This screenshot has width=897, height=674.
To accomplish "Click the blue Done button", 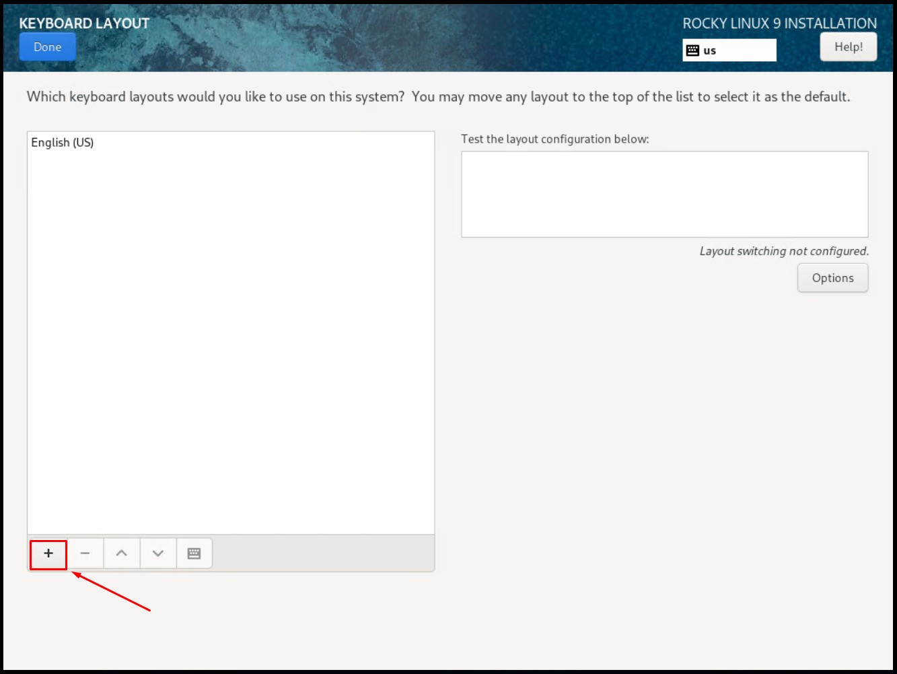I will [47, 47].
